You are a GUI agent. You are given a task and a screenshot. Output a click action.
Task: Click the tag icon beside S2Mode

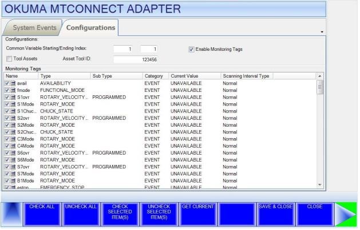coord(13,125)
